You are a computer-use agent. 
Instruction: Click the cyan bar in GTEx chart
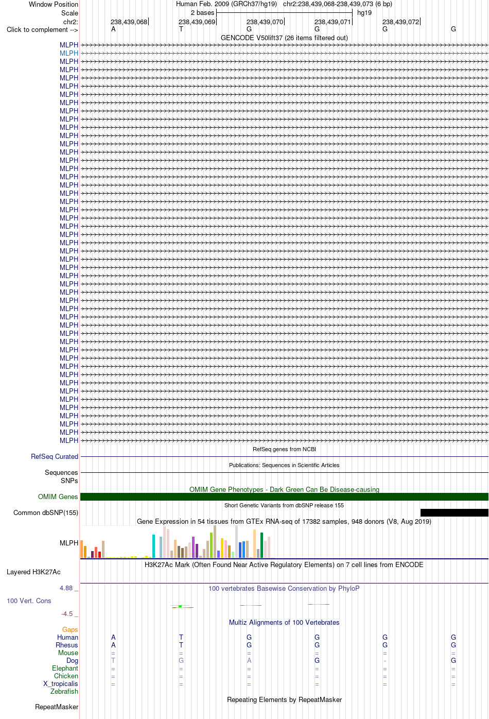pos(154,546)
